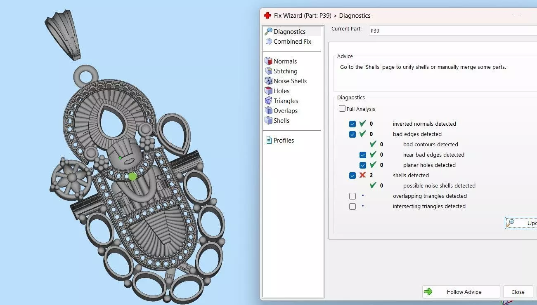
Task: Open the Profiles document icon
Action: [269, 140]
